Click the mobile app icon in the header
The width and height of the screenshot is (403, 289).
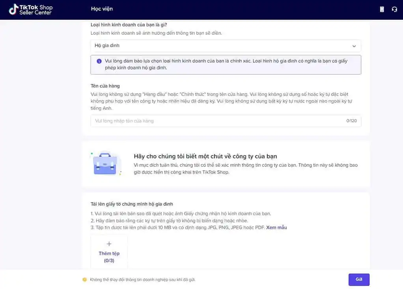[x=381, y=9]
